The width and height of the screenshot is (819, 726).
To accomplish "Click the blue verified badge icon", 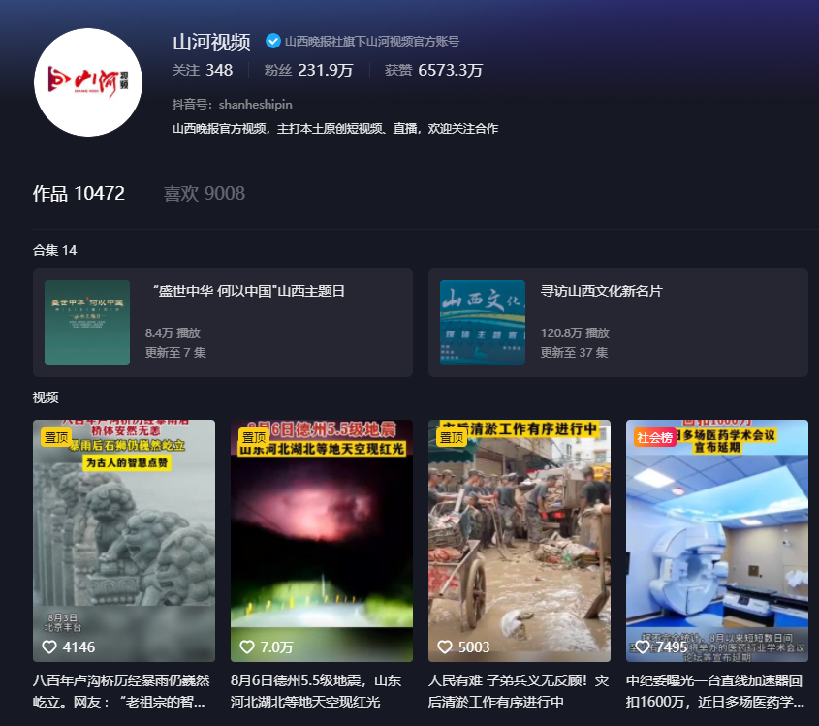I will point(272,41).
